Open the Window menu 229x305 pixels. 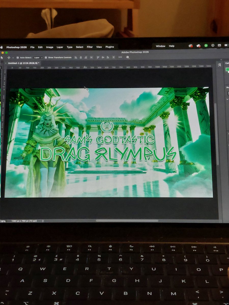coord(161,46)
